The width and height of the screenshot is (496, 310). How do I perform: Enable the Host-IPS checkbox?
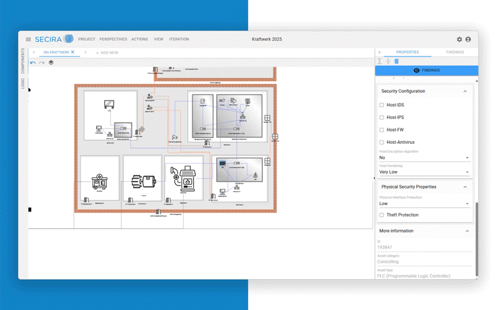(x=381, y=117)
